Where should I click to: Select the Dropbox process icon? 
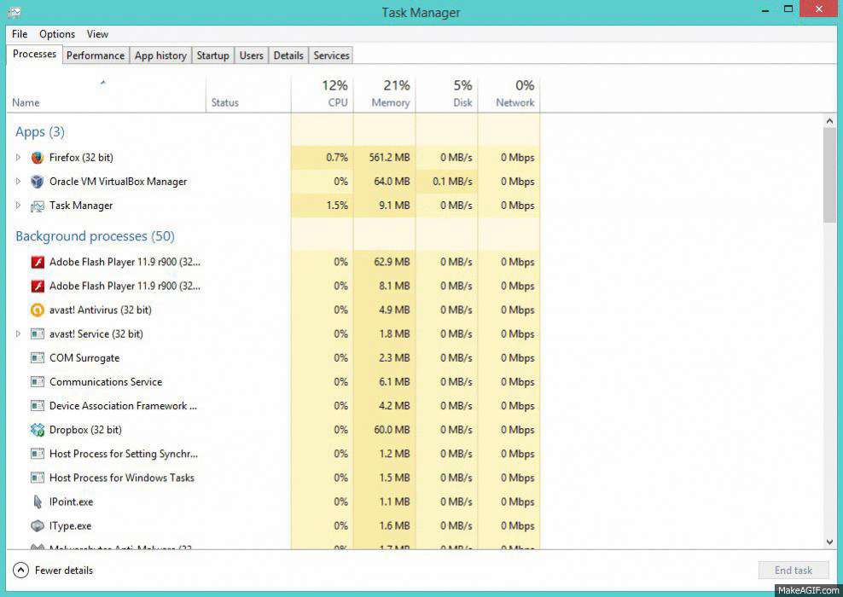point(37,430)
